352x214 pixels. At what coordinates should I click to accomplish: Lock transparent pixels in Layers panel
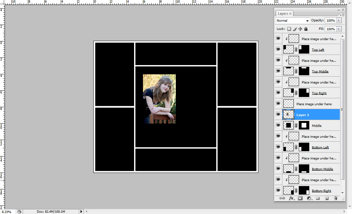[289, 29]
